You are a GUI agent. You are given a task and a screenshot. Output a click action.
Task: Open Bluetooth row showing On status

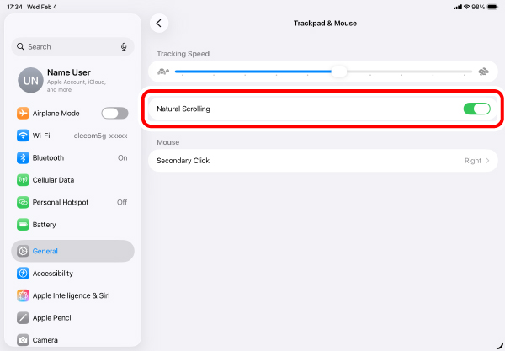[72, 157]
